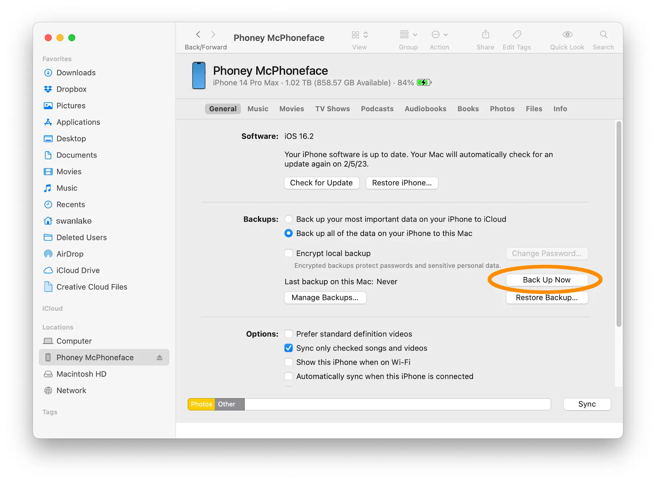The width and height of the screenshot is (656, 482).
Task: Go back using the Back chevron
Action: click(x=198, y=34)
